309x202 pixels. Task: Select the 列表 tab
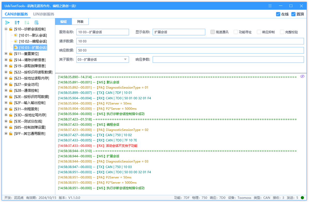coord(80,22)
